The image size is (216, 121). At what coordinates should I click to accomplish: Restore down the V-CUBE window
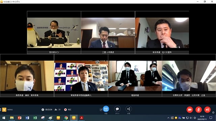[205, 2]
